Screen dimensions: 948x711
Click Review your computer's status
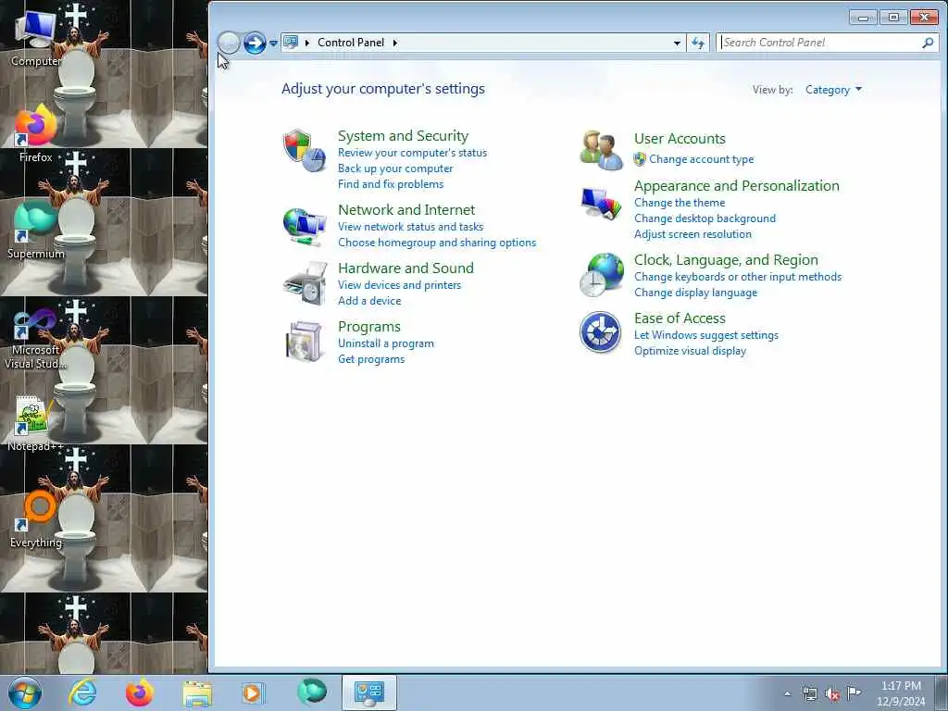412,153
